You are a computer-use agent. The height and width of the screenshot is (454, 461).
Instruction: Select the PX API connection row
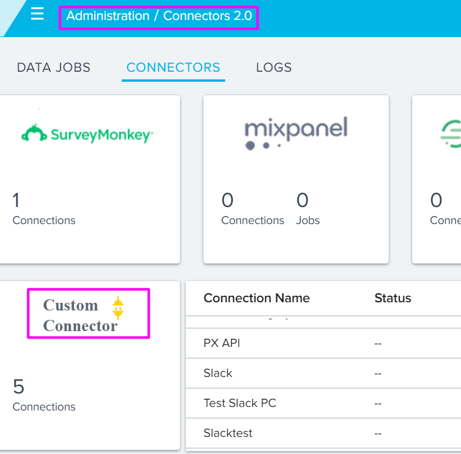point(323,343)
